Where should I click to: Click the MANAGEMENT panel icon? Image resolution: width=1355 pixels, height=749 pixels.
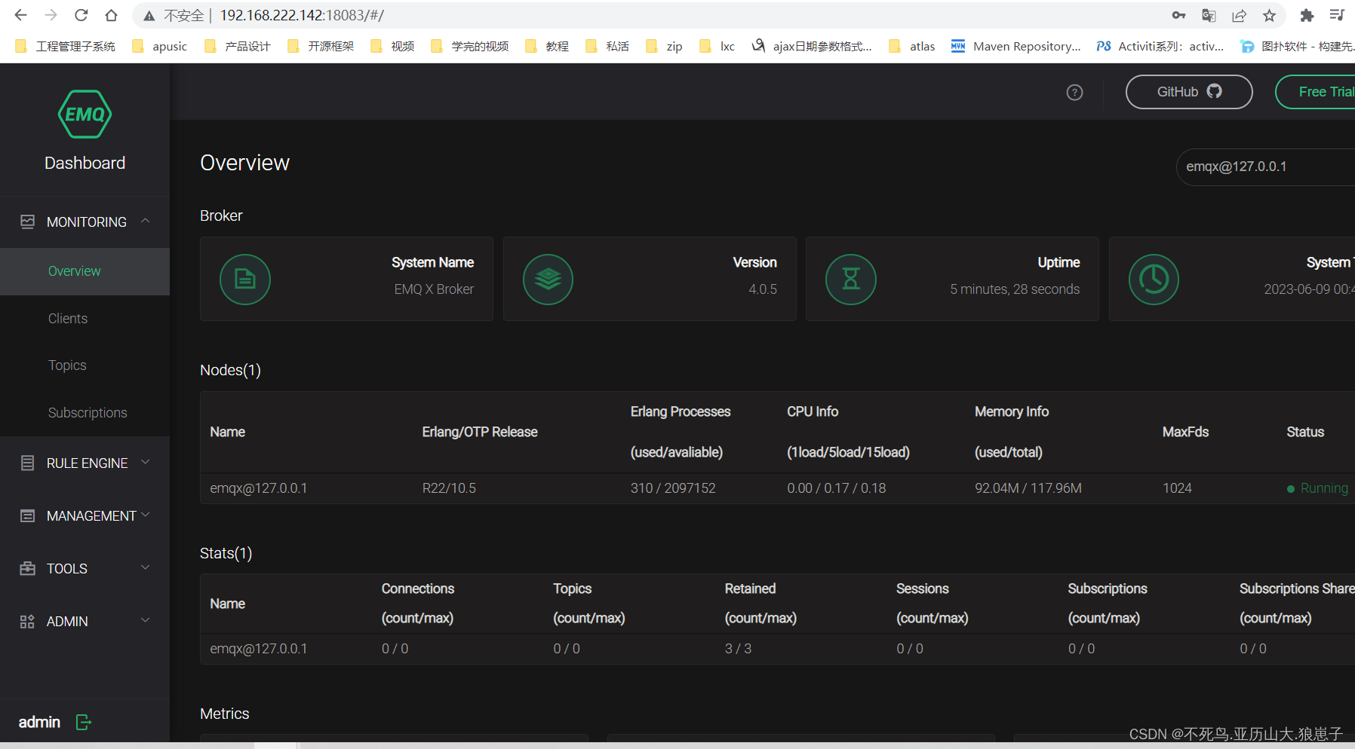(x=28, y=516)
